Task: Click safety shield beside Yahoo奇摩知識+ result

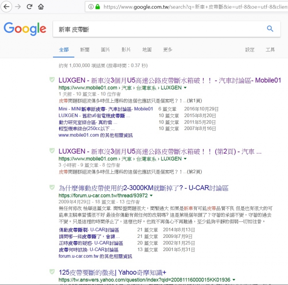Action: click(52, 272)
